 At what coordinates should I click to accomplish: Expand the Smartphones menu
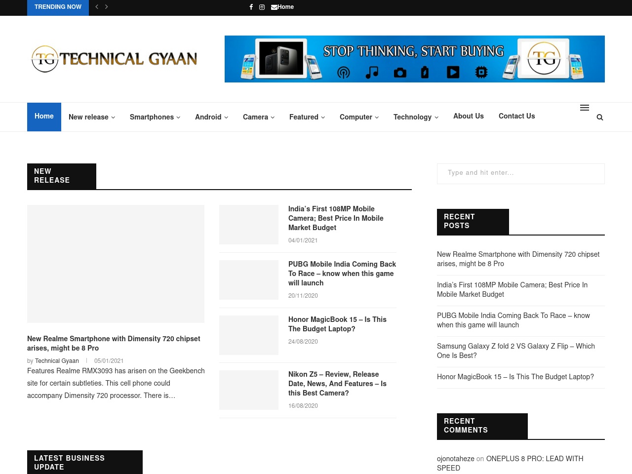tap(155, 117)
